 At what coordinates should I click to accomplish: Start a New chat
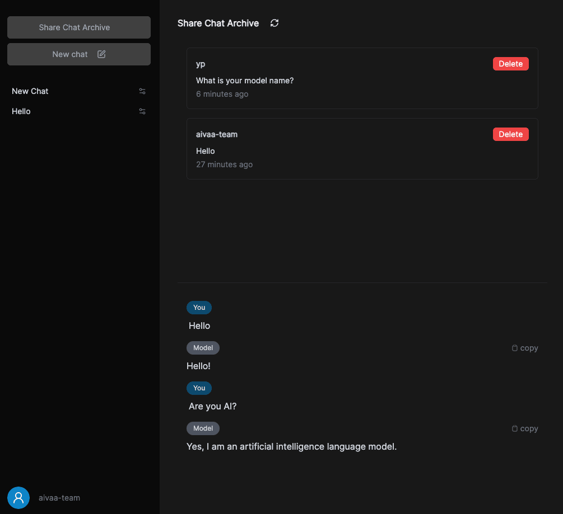coord(78,54)
